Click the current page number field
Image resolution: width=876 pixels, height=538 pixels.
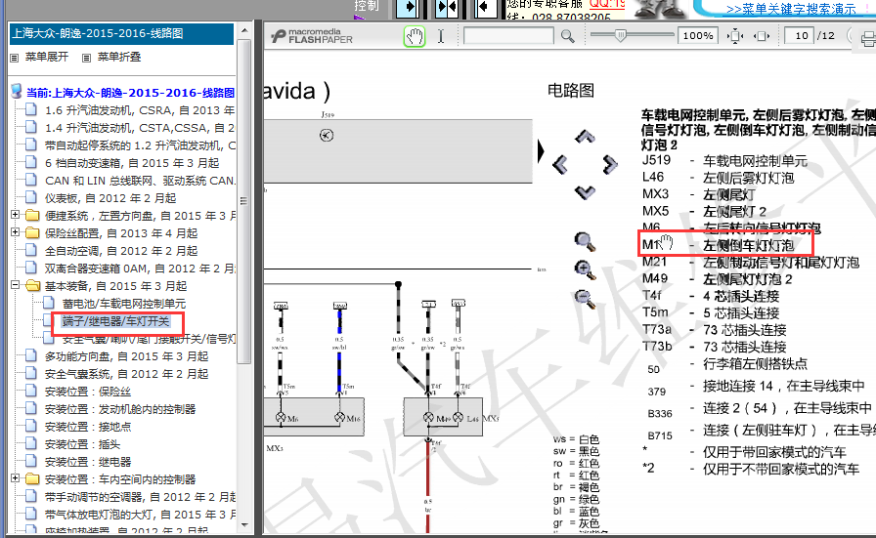799,36
